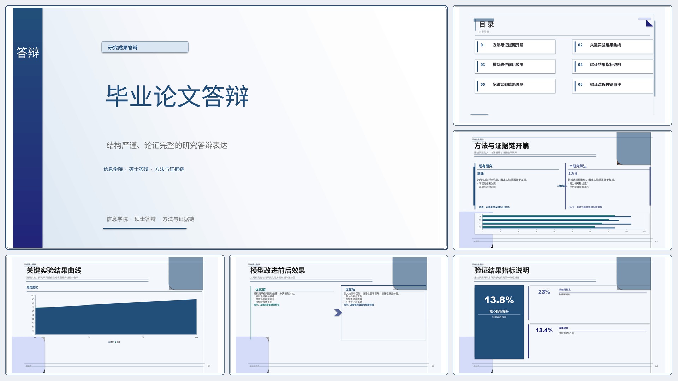The image size is (678, 381).
Task: Click the 优化后 panel heading
Action: (350, 289)
